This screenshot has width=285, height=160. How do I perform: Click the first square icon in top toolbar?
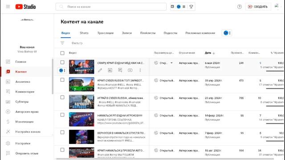(172, 7)
